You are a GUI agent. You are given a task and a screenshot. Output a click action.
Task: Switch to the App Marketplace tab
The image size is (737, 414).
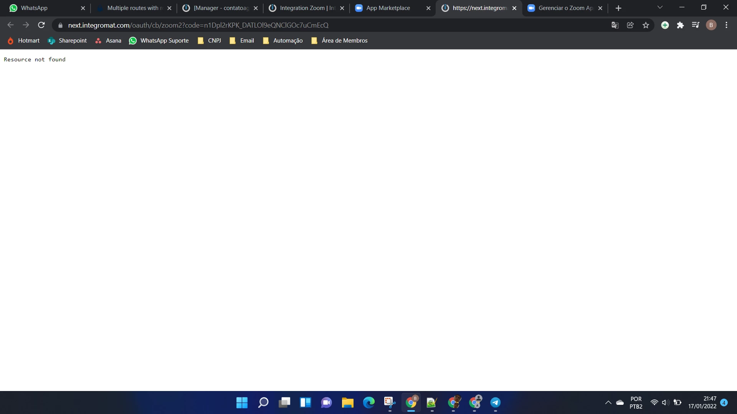[x=388, y=8]
